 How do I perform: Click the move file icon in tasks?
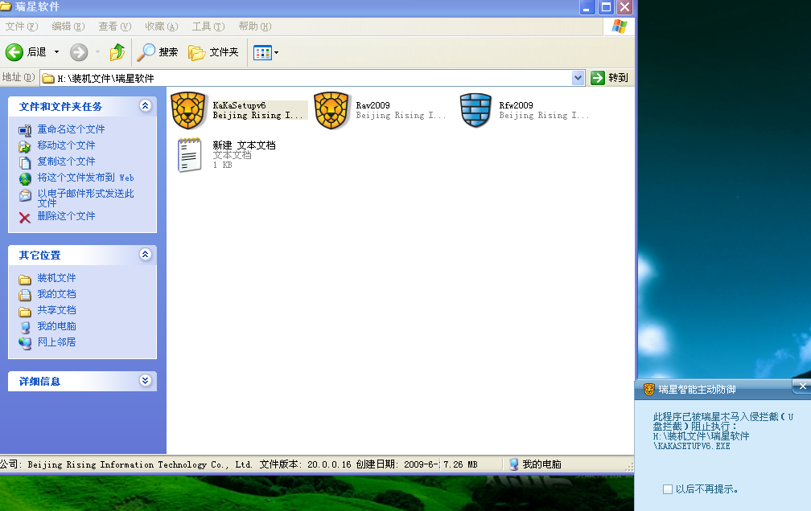(25, 146)
